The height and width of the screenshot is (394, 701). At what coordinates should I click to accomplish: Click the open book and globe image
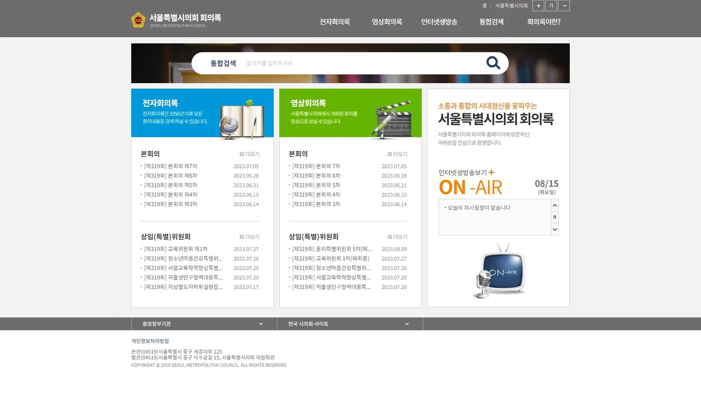coord(241,119)
